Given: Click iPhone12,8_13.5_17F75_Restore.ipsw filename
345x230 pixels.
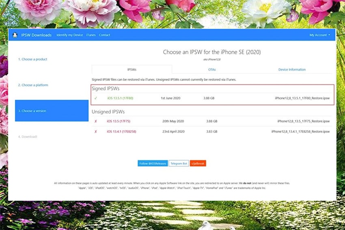Looking at the screenshot, I should tap(304, 121).
